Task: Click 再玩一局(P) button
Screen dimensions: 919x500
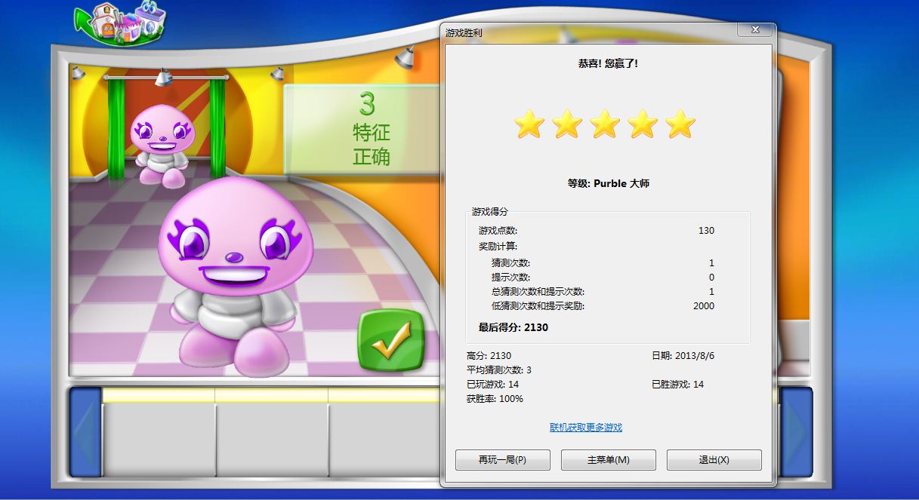Action: point(503,460)
